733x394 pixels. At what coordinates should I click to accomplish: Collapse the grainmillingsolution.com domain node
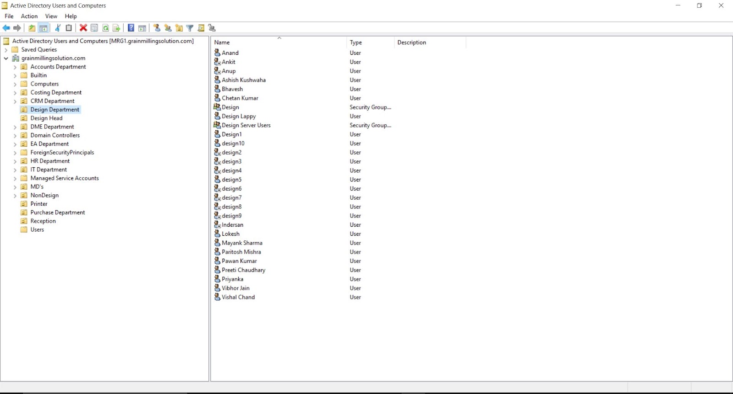[6, 59]
